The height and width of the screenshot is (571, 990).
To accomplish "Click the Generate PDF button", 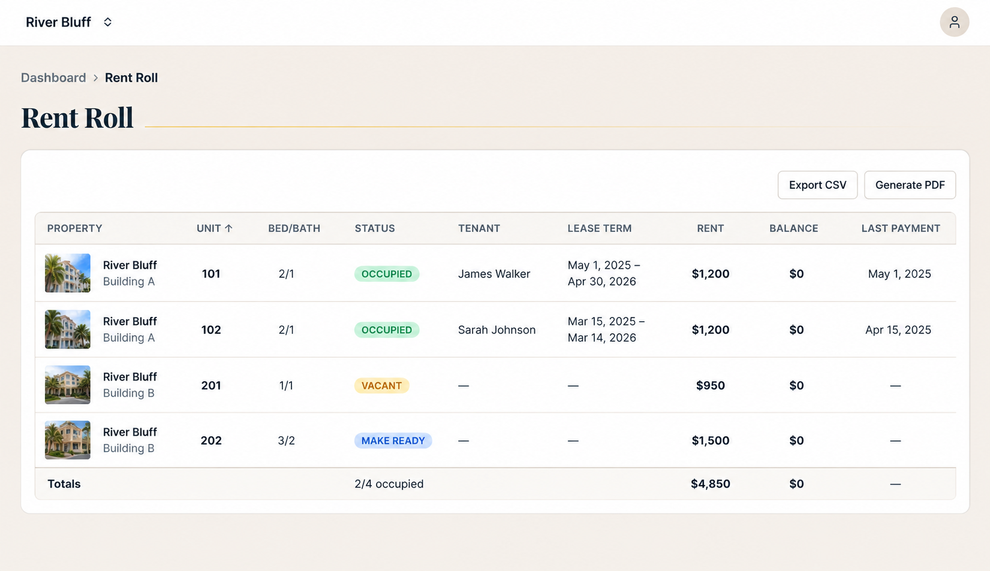I will point(910,185).
